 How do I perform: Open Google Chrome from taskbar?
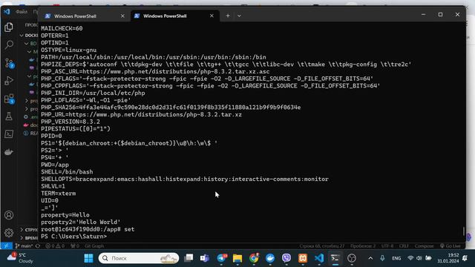pyautogui.click(x=254, y=258)
